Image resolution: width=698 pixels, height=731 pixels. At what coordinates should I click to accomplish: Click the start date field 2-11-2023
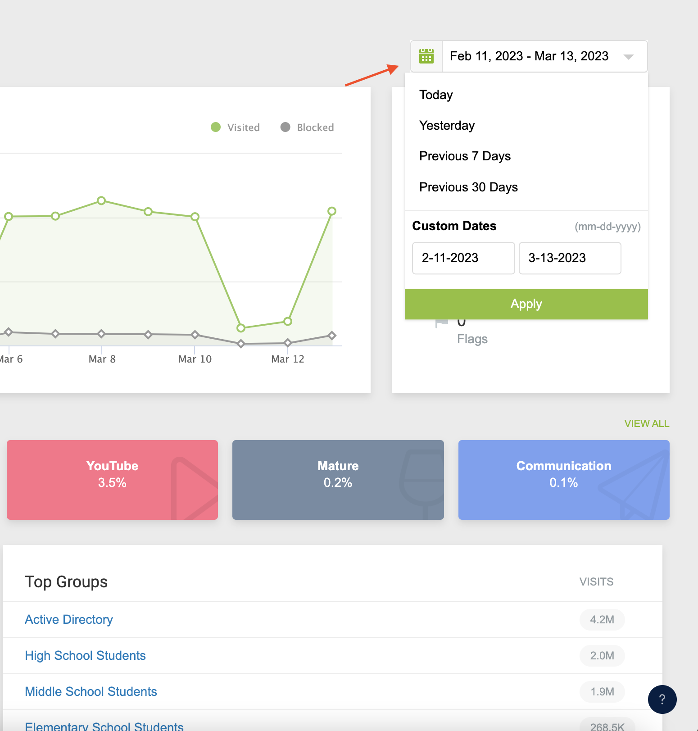coord(463,258)
